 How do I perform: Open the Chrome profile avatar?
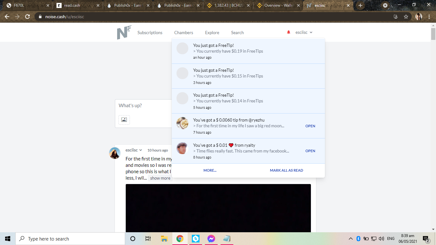(419, 17)
